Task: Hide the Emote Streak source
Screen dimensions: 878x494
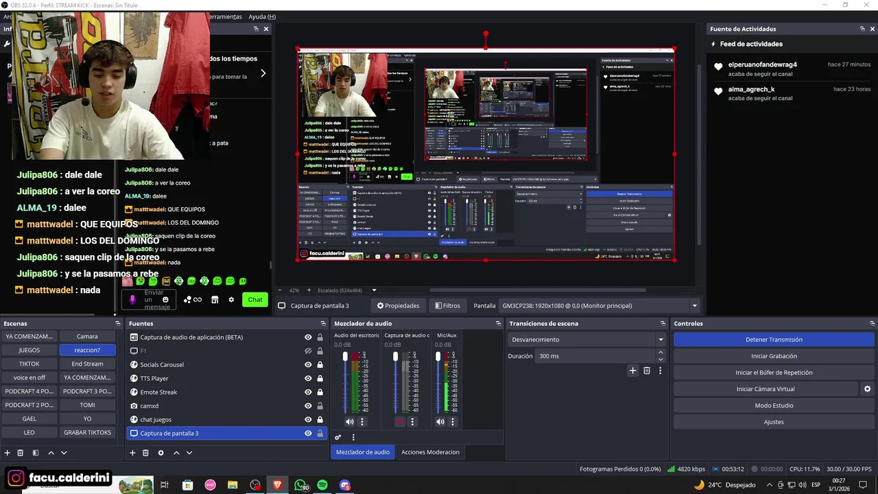Action: coord(308,392)
